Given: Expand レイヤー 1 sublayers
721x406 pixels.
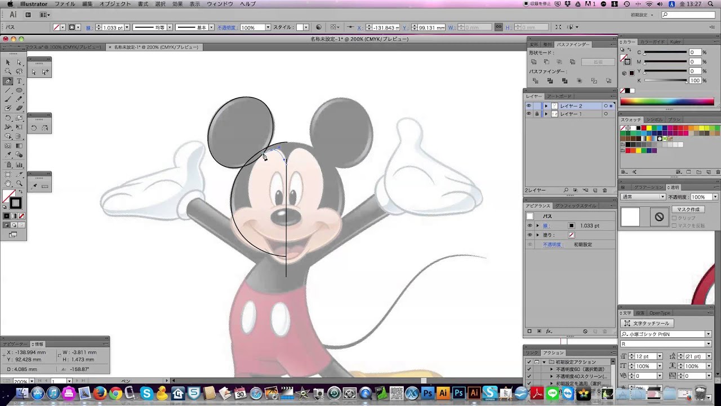Looking at the screenshot, I should pos(546,114).
